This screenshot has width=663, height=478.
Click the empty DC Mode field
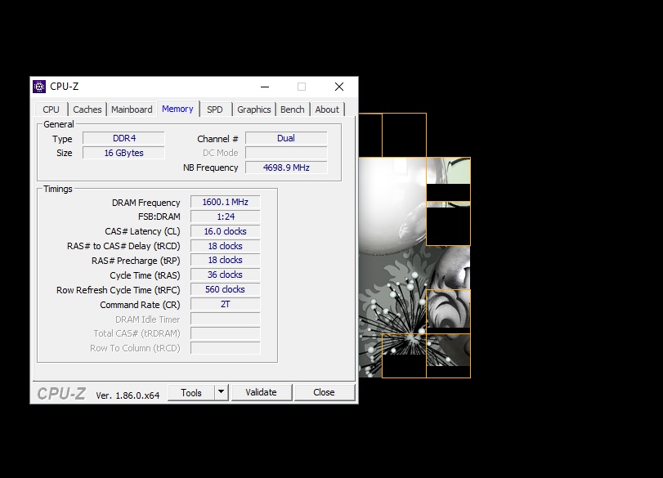(x=286, y=153)
